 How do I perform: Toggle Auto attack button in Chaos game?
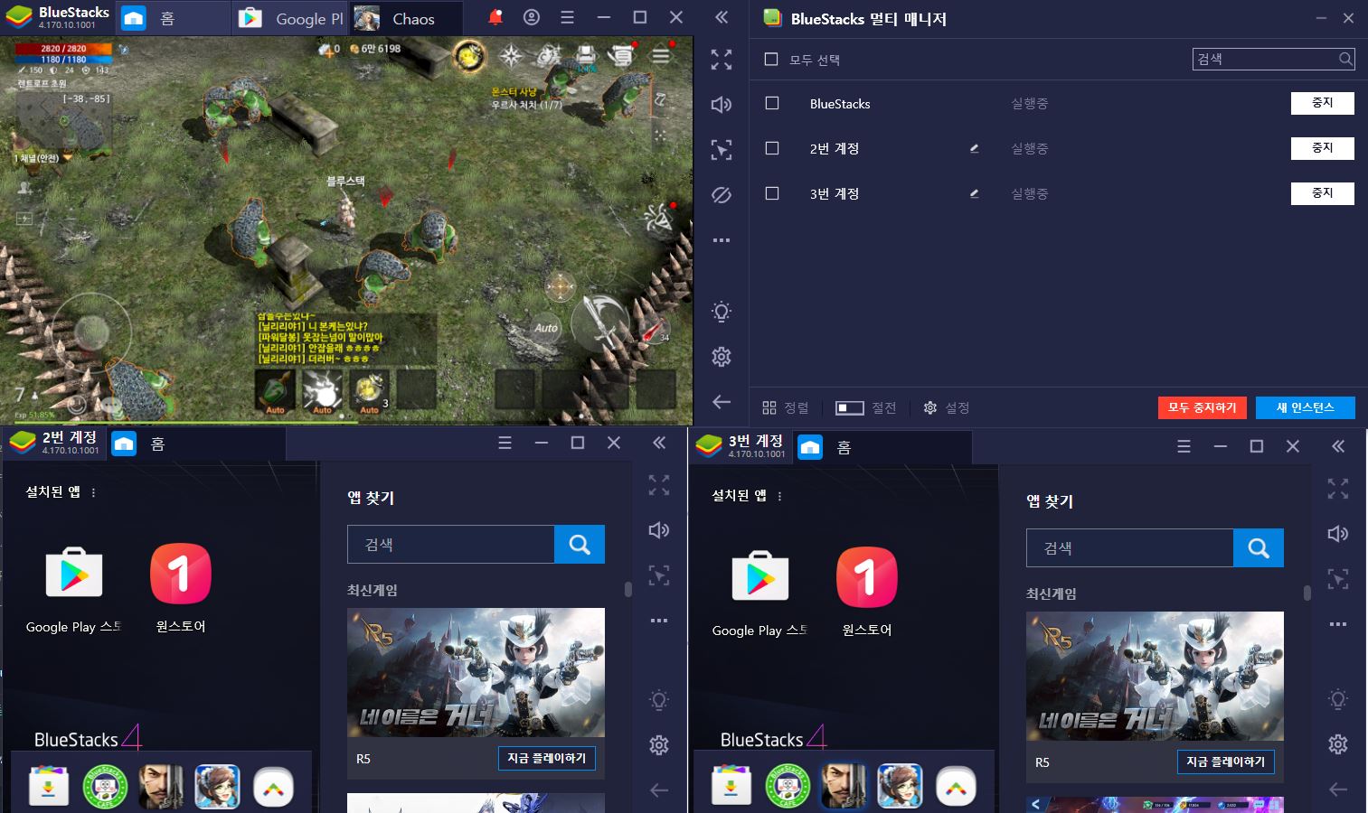(x=546, y=327)
